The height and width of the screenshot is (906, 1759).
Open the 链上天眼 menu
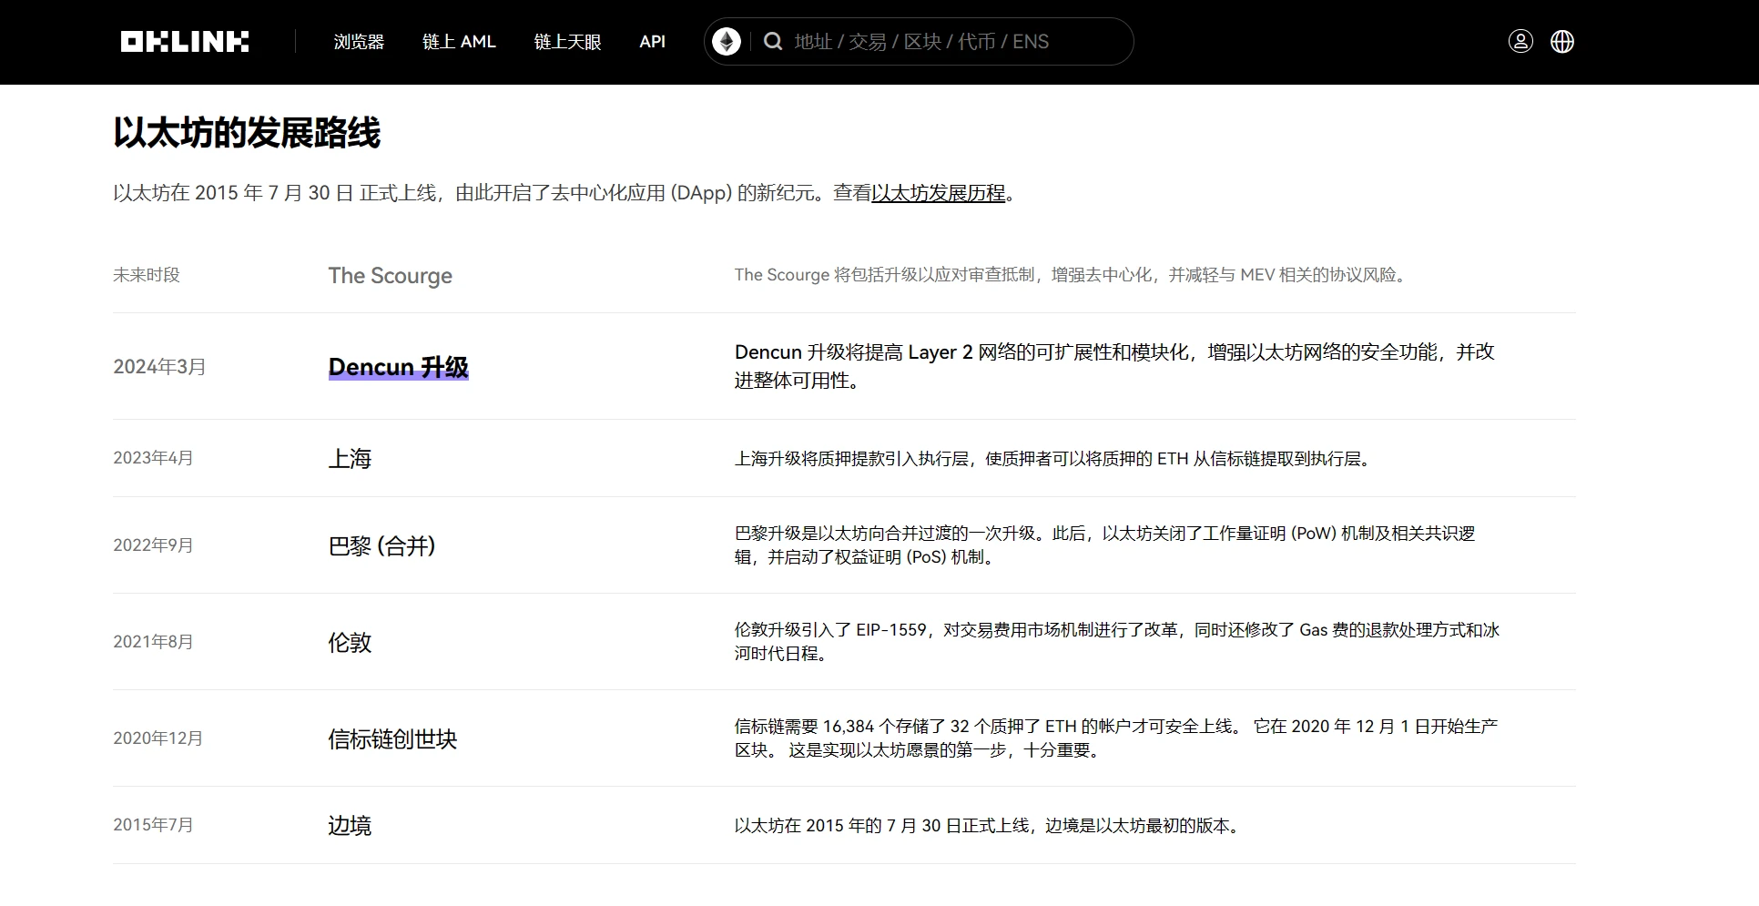[566, 41]
